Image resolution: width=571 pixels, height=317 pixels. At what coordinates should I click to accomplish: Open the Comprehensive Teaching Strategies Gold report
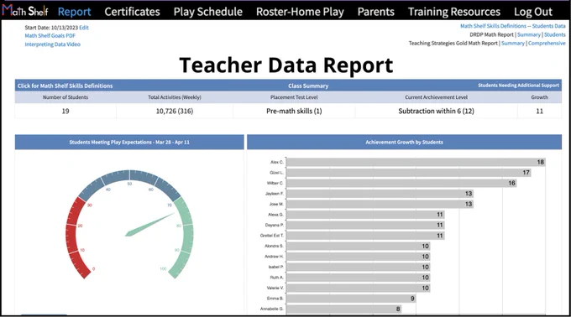547,44
